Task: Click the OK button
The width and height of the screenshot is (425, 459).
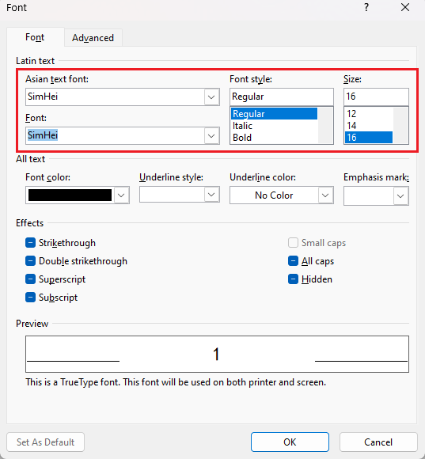Action: pos(290,442)
